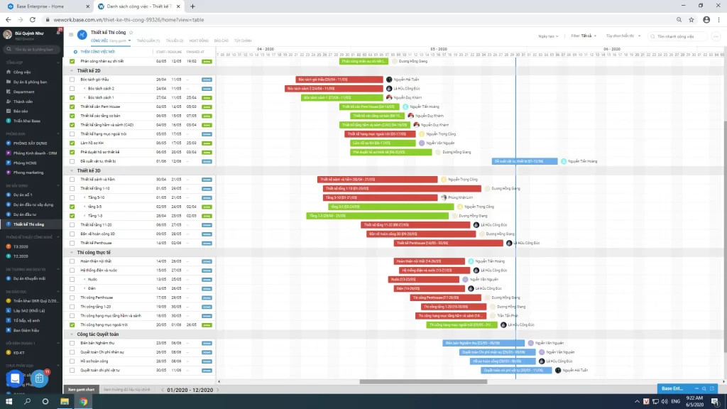Collapse the Thiết kế 3D group

click(72, 170)
